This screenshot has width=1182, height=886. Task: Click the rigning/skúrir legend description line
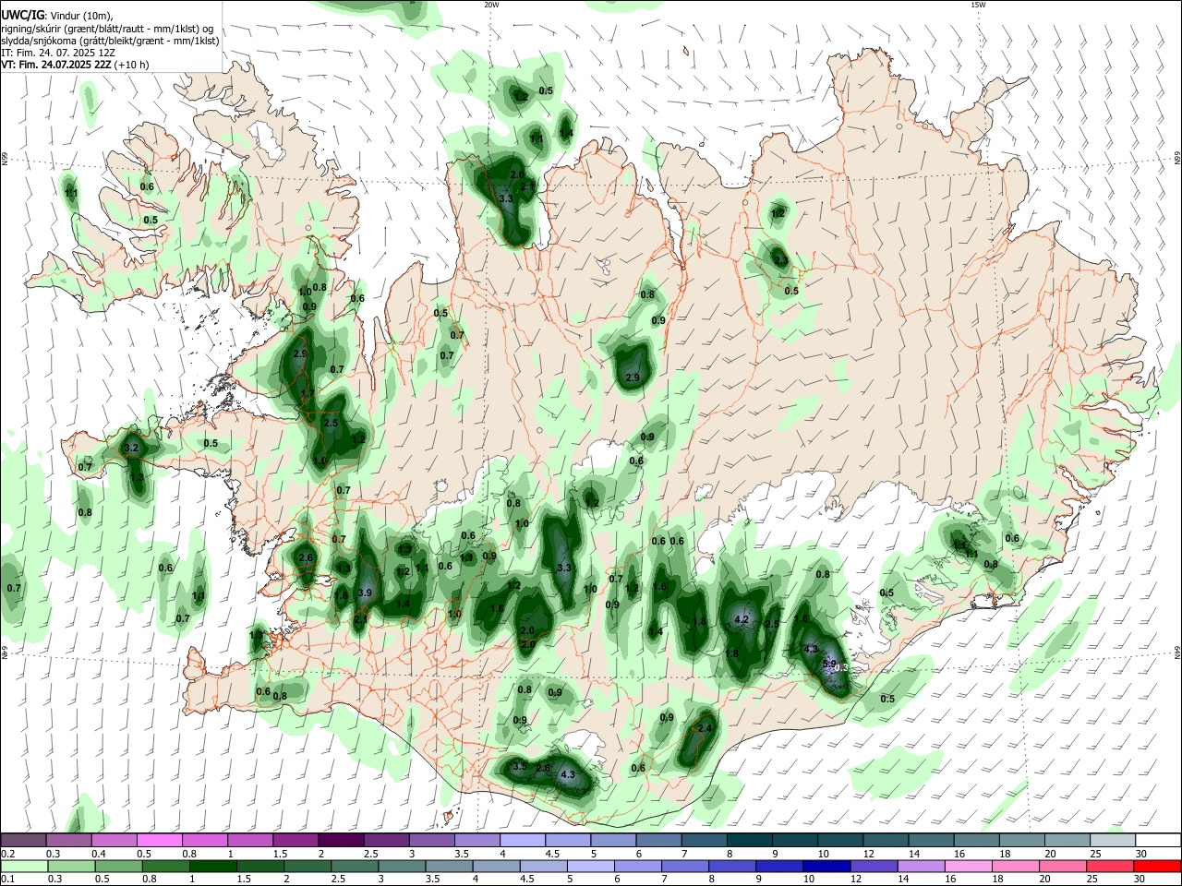(x=107, y=28)
